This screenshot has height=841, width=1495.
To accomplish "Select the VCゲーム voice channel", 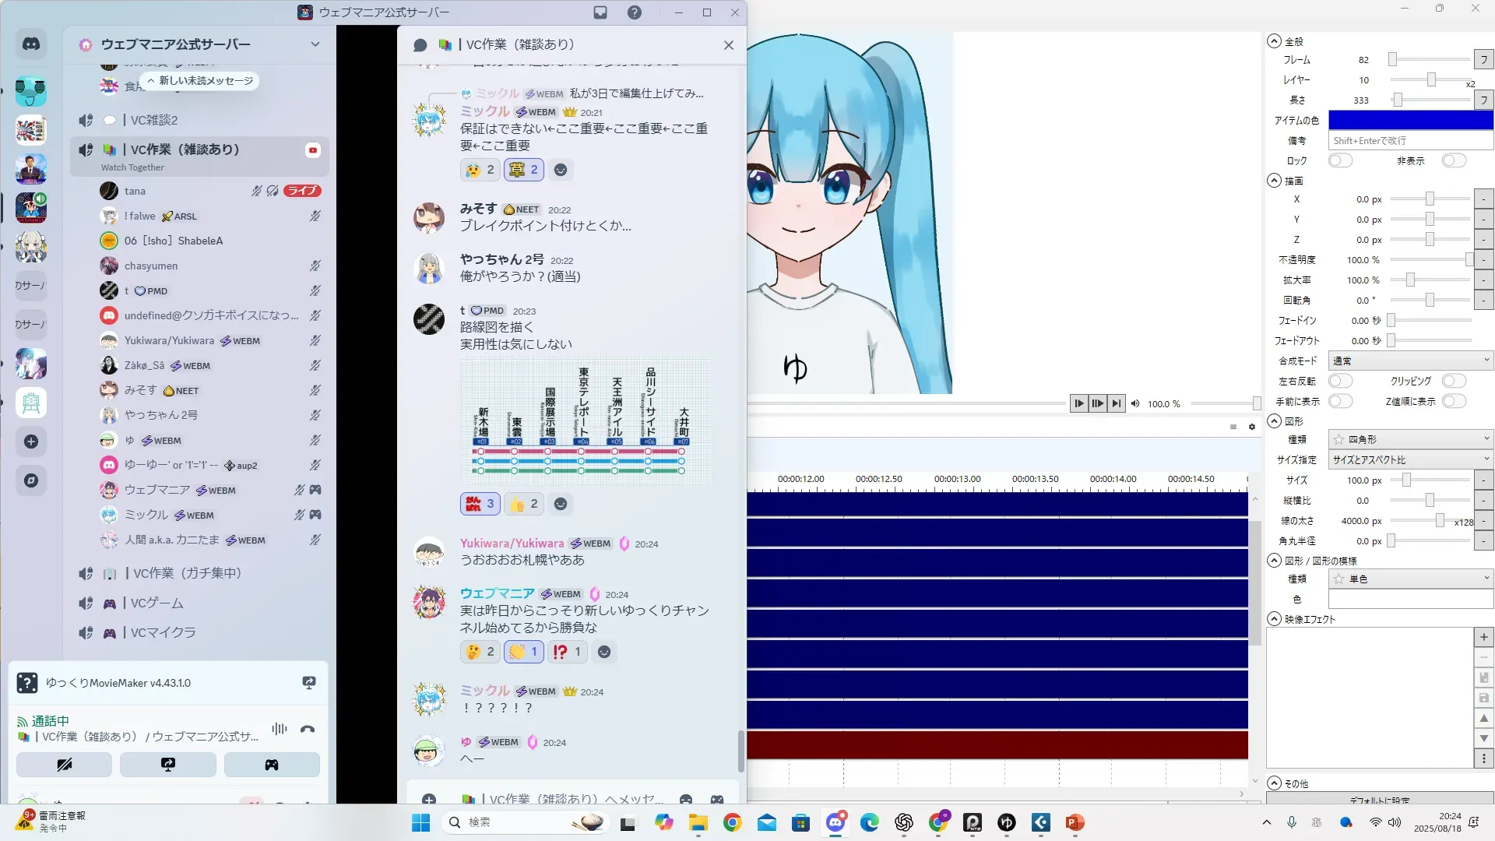I will (x=157, y=603).
